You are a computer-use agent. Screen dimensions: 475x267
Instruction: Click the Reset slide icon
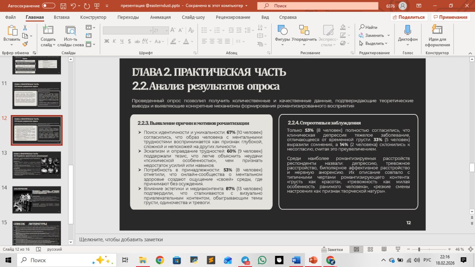(89, 36)
